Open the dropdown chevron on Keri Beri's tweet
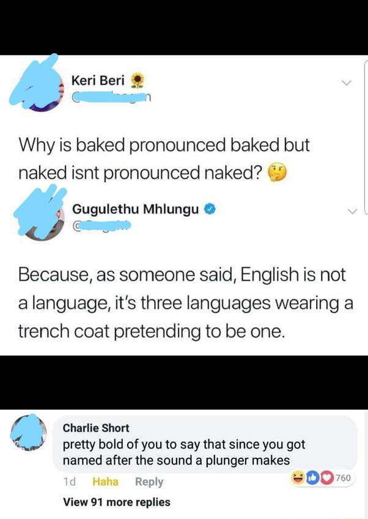368x519 pixels. tap(346, 83)
